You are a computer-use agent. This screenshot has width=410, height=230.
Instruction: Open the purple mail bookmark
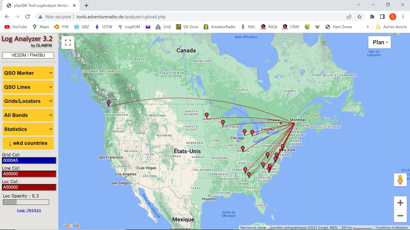(x=148, y=27)
